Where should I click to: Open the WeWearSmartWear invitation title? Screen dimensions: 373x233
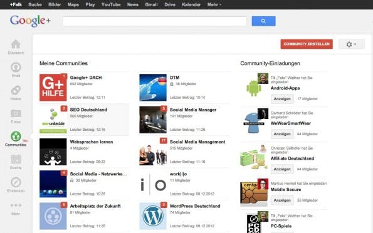[x=290, y=123]
